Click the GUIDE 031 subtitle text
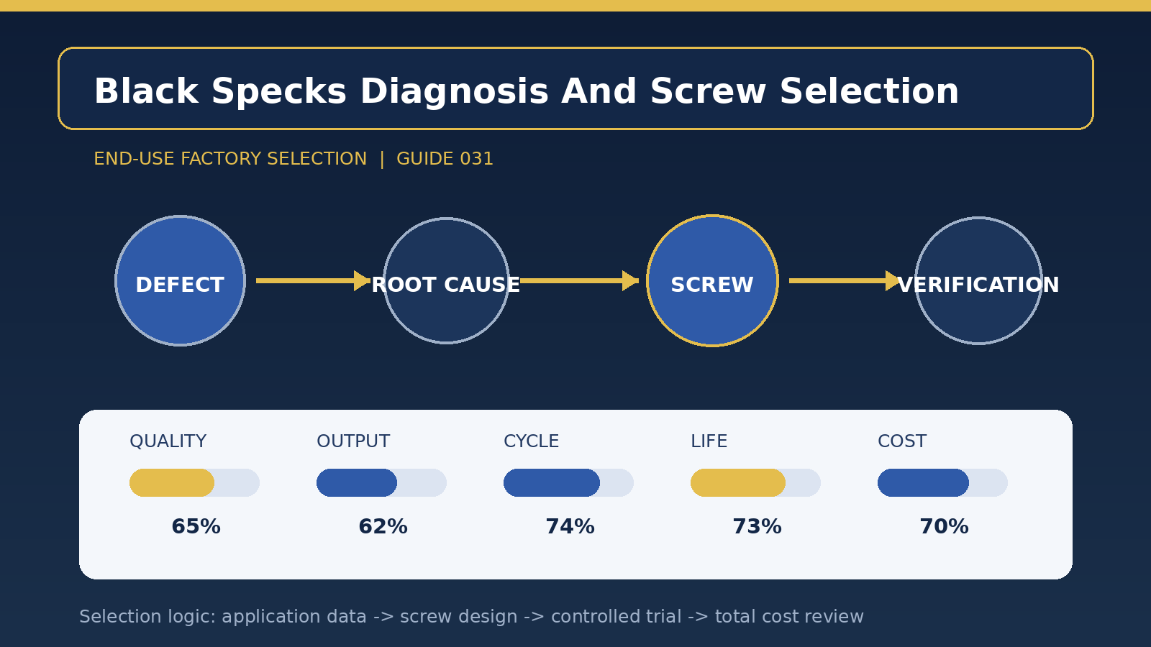Image resolution: width=1151 pixels, height=647 pixels. 445,159
